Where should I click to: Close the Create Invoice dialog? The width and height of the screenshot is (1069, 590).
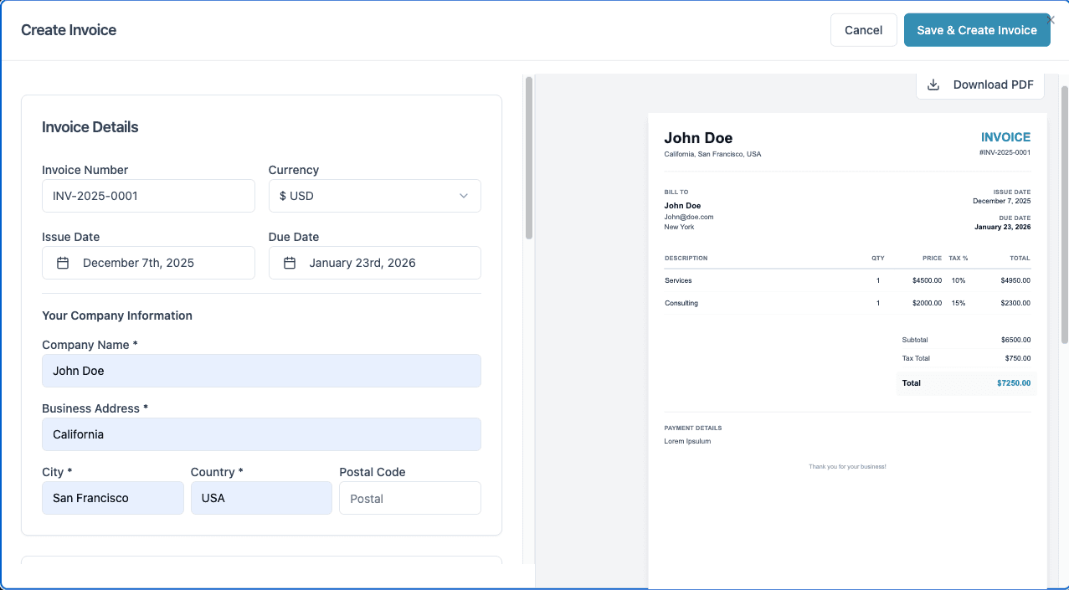1050,18
